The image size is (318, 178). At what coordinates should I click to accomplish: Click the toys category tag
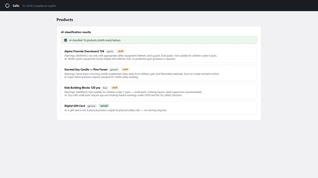105,88
